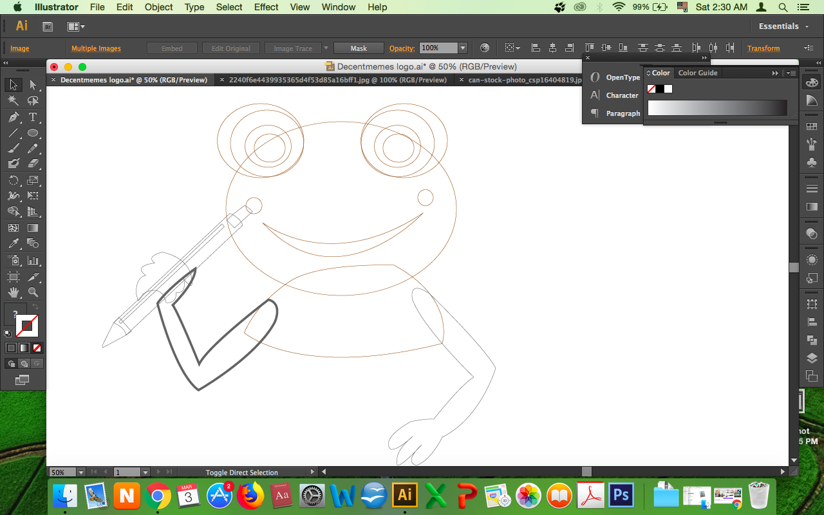Select the Magic Wand tool
824x515 pixels.
click(14, 101)
